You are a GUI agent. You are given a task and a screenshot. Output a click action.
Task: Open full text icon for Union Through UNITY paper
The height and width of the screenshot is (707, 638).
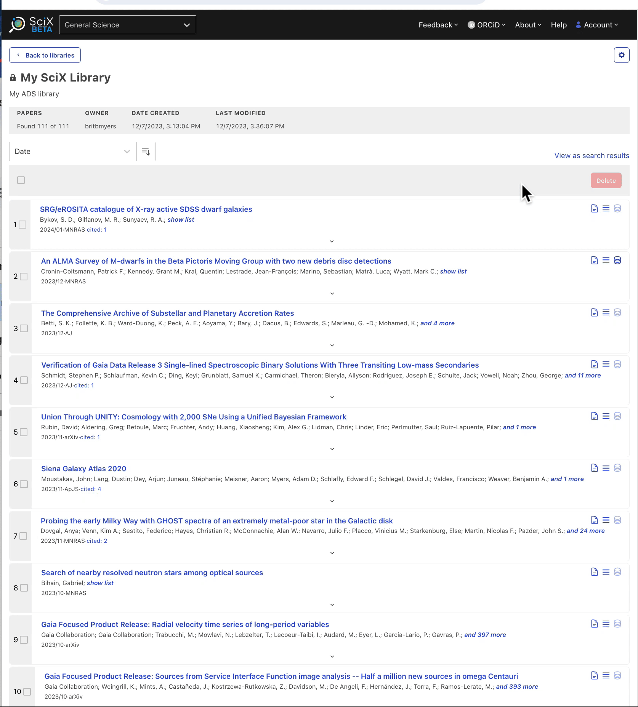point(594,416)
